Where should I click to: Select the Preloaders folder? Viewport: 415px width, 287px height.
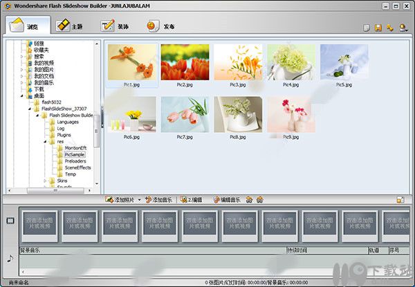pyautogui.click(x=75, y=161)
